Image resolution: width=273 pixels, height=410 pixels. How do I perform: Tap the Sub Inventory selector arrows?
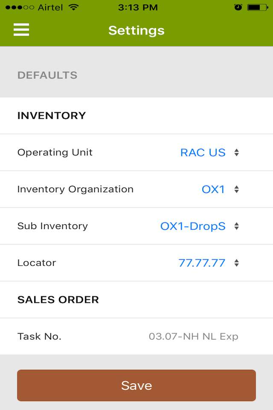pos(236,226)
